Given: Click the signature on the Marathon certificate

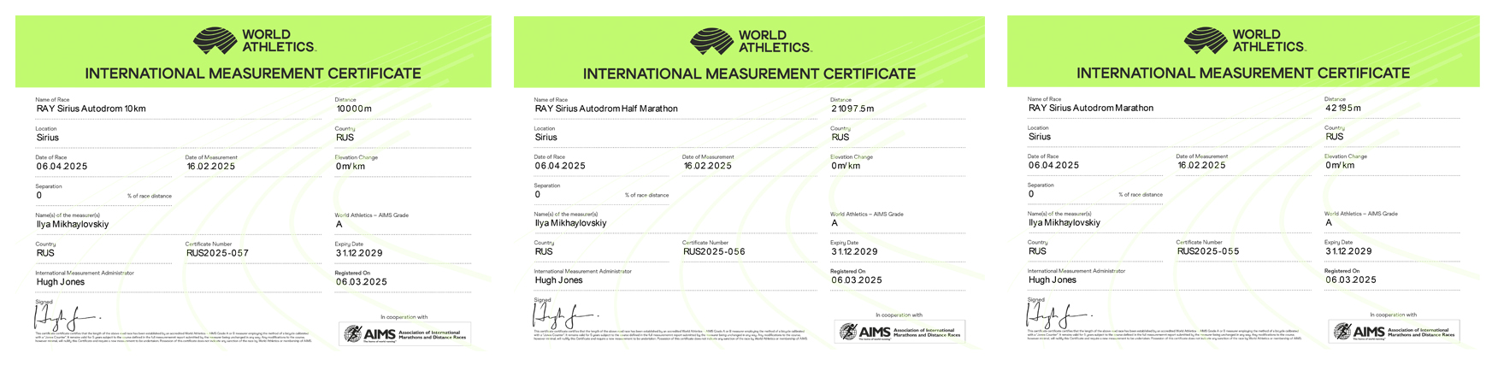Looking at the screenshot, I should pos(1057,315).
